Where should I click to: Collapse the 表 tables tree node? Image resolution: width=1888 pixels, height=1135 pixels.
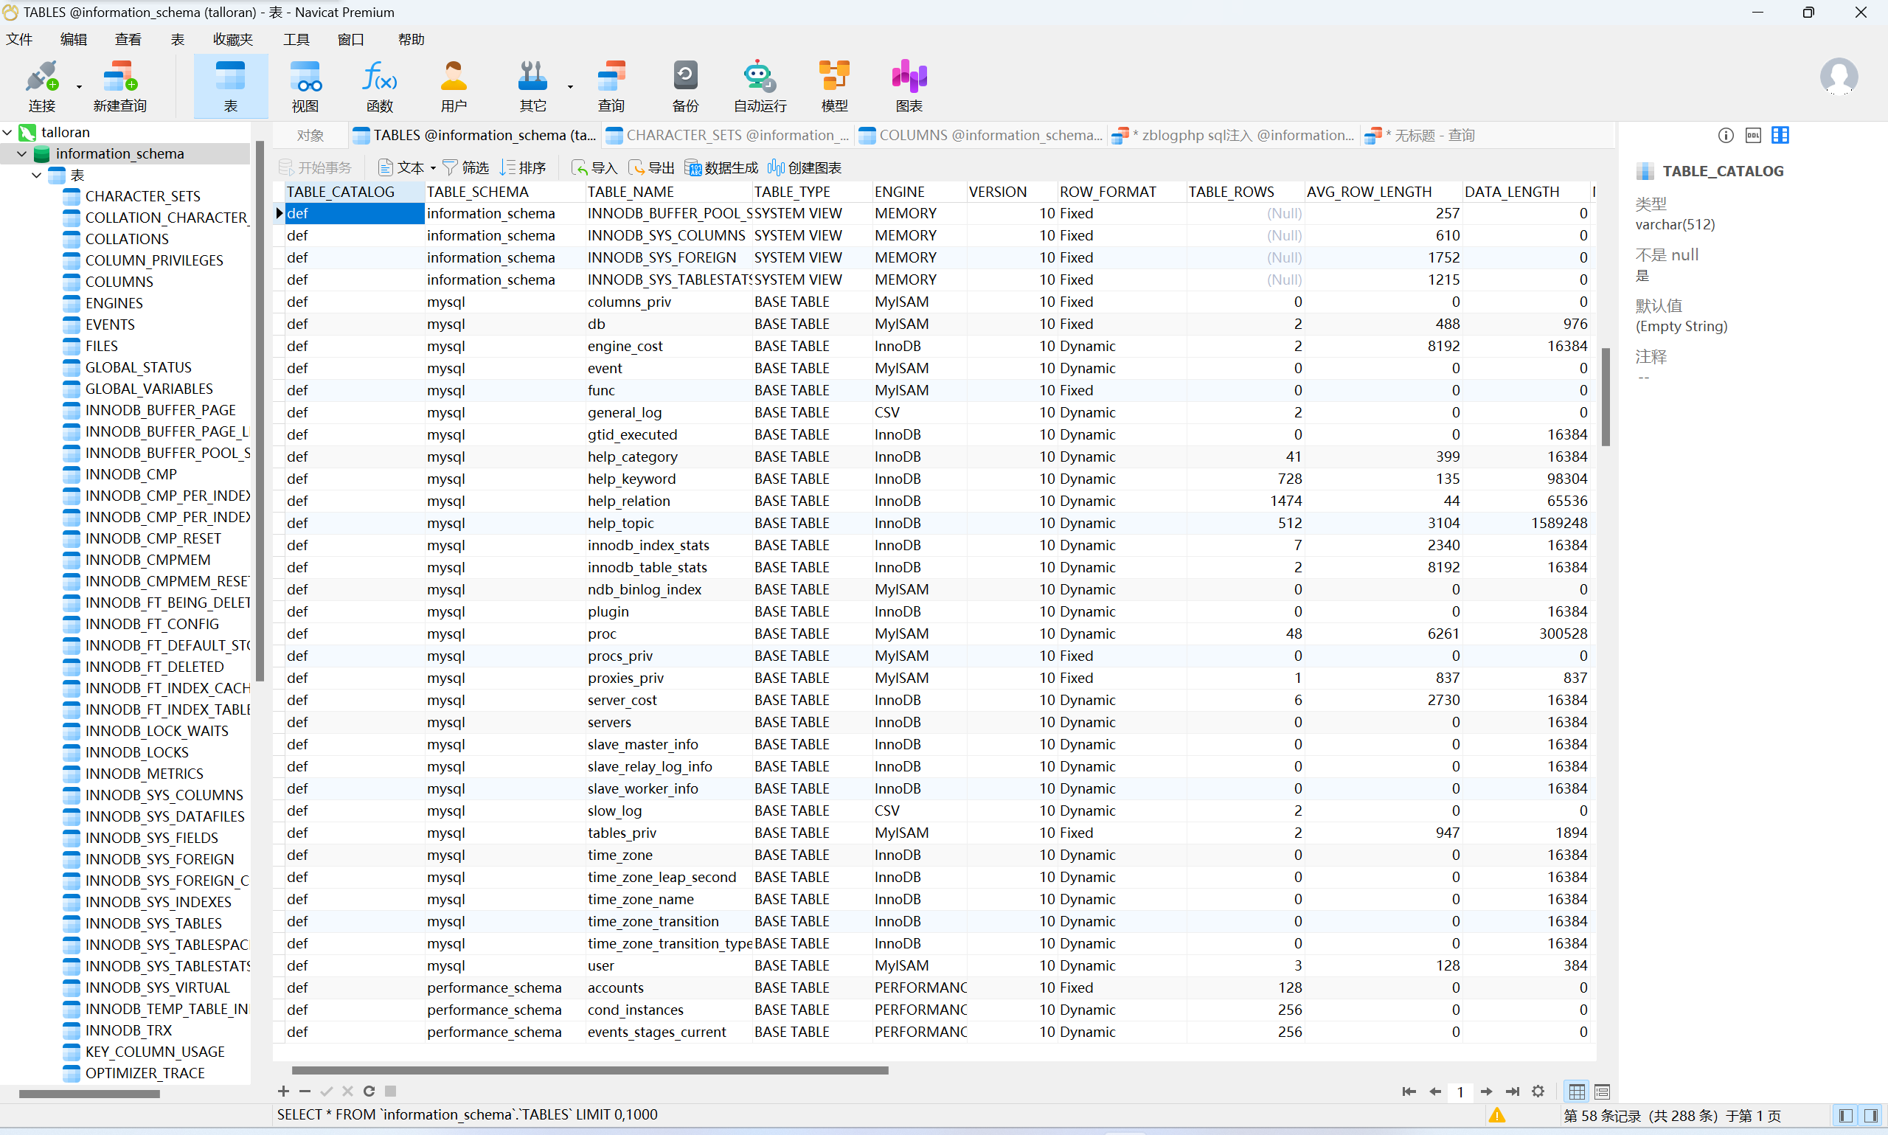click(36, 175)
